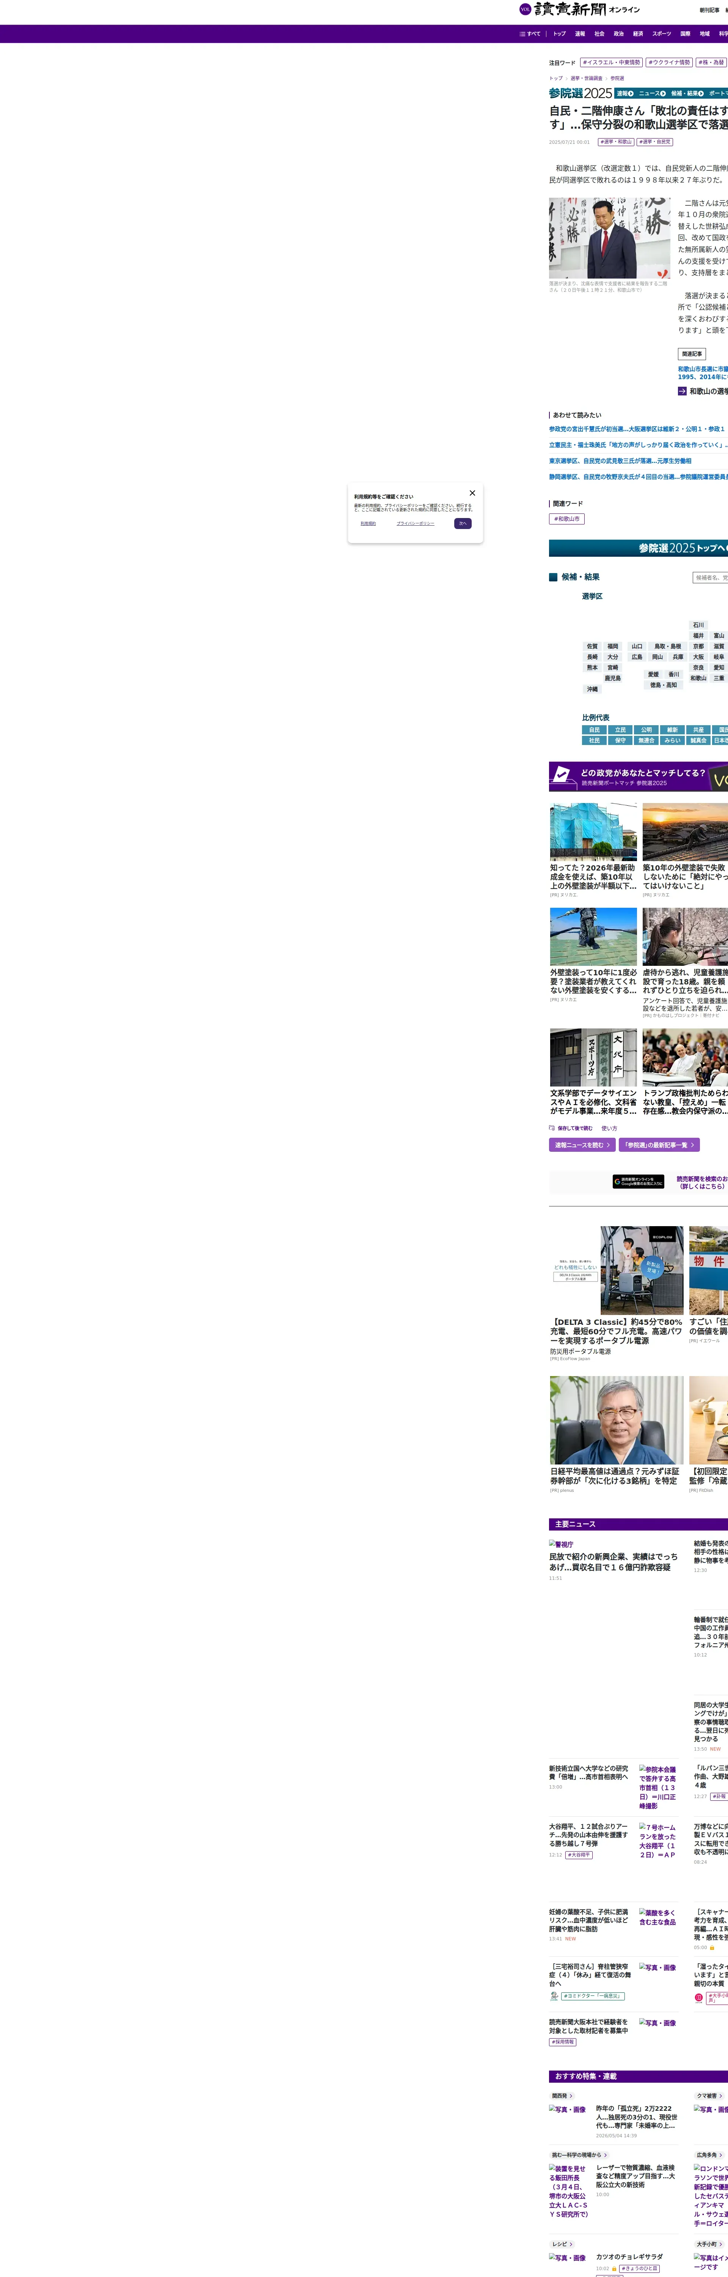
Task: Open 候補・結果 in the 参院選2025 bar
Action: point(687,94)
